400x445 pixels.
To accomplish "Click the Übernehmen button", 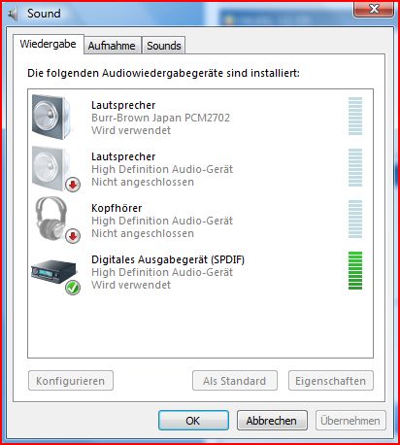I will pyautogui.click(x=350, y=421).
